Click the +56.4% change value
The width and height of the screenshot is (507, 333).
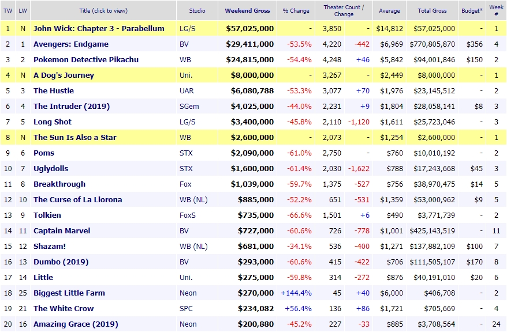pos(298,308)
